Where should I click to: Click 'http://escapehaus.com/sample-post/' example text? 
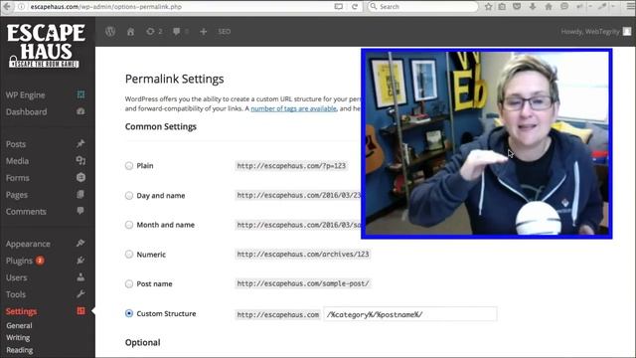click(303, 283)
